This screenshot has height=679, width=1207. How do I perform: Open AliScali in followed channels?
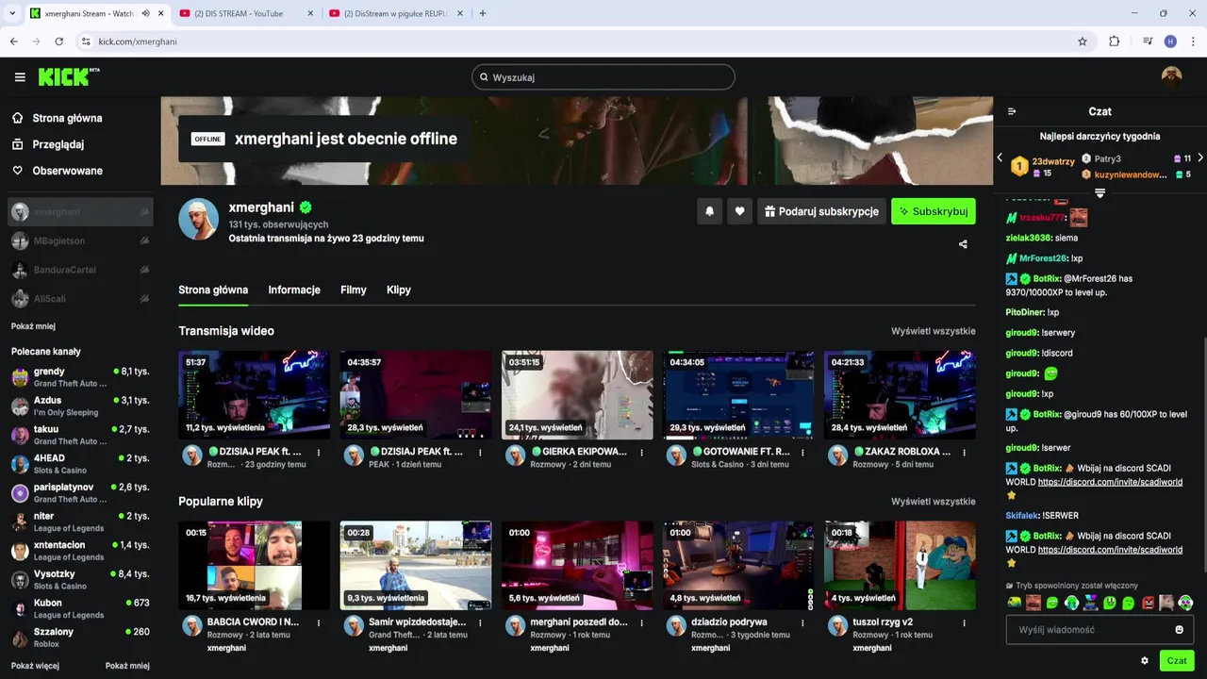click(80, 299)
